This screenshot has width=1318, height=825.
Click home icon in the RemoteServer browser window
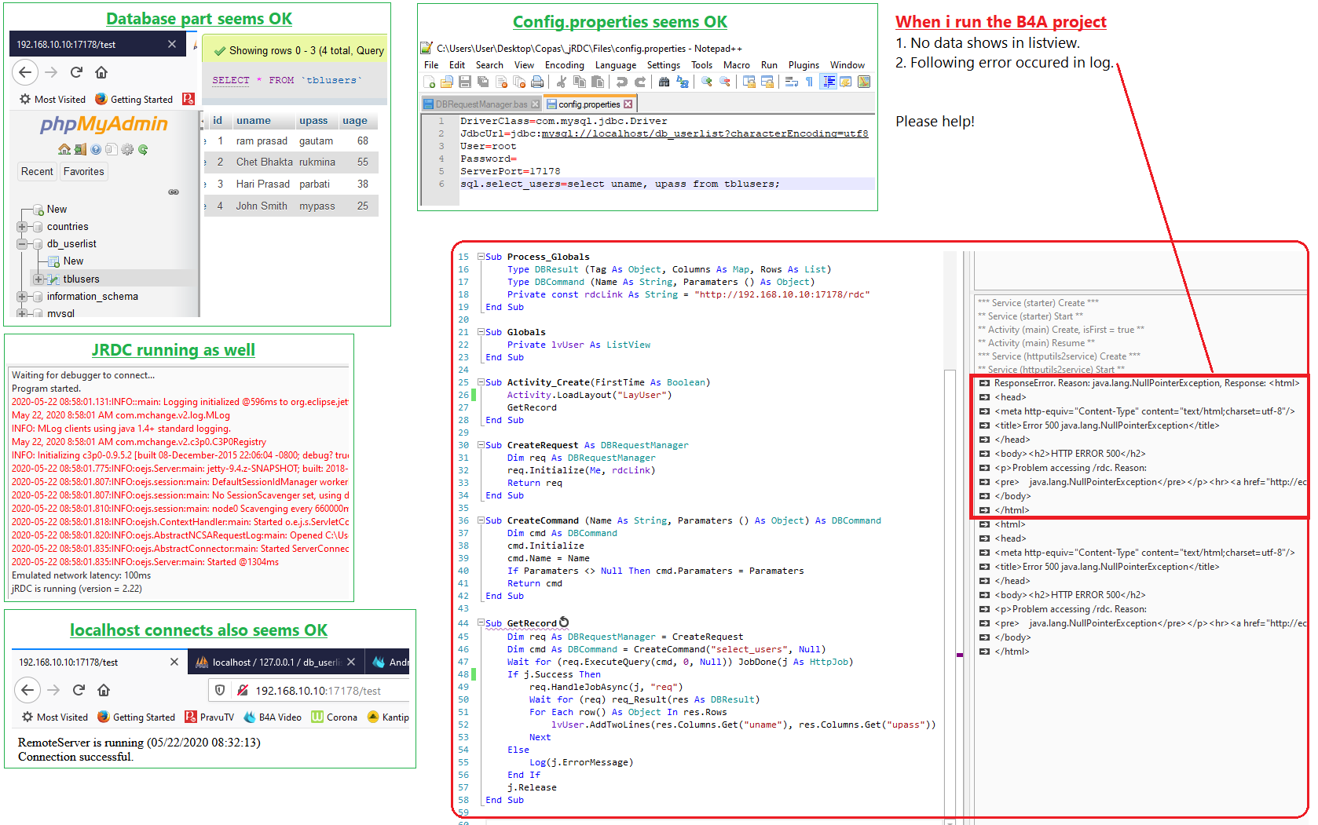104,690
